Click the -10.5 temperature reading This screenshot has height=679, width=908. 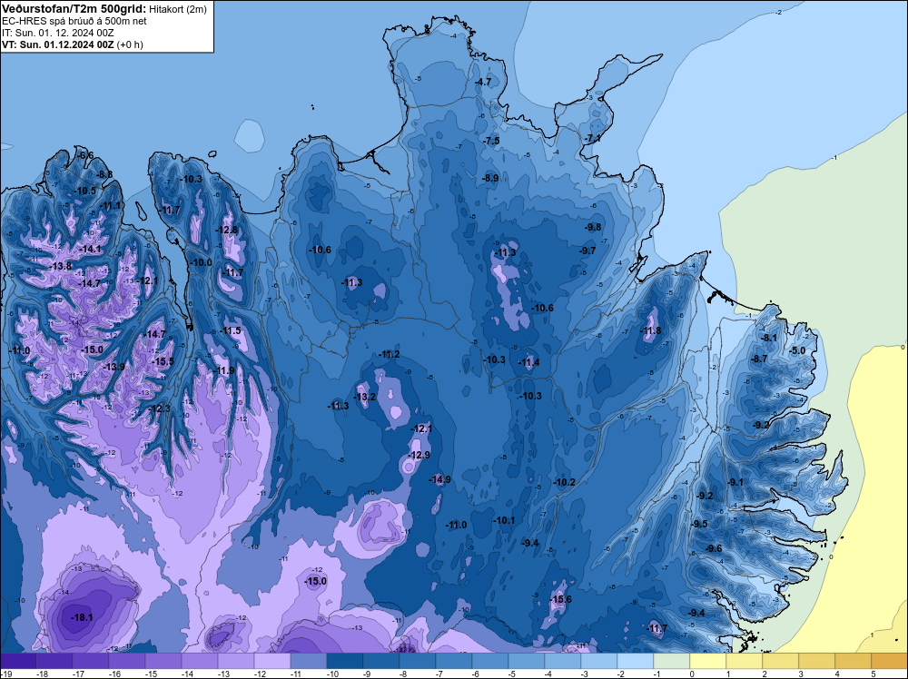tap(84, 191)
